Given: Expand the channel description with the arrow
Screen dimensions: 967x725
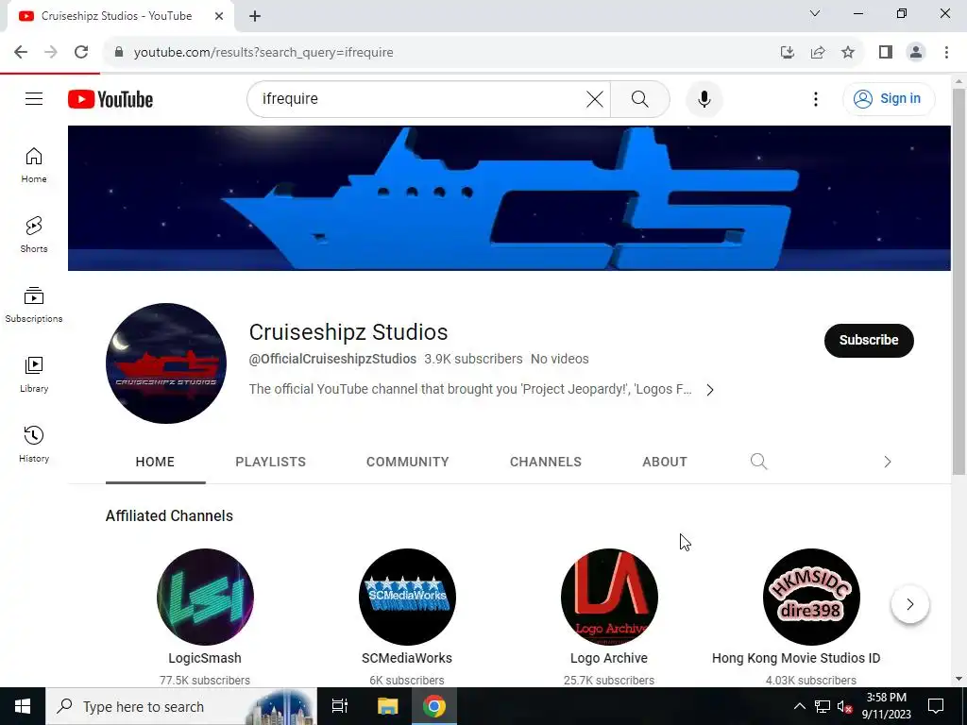Looking at the screenshot, I should tap(710, 390).
